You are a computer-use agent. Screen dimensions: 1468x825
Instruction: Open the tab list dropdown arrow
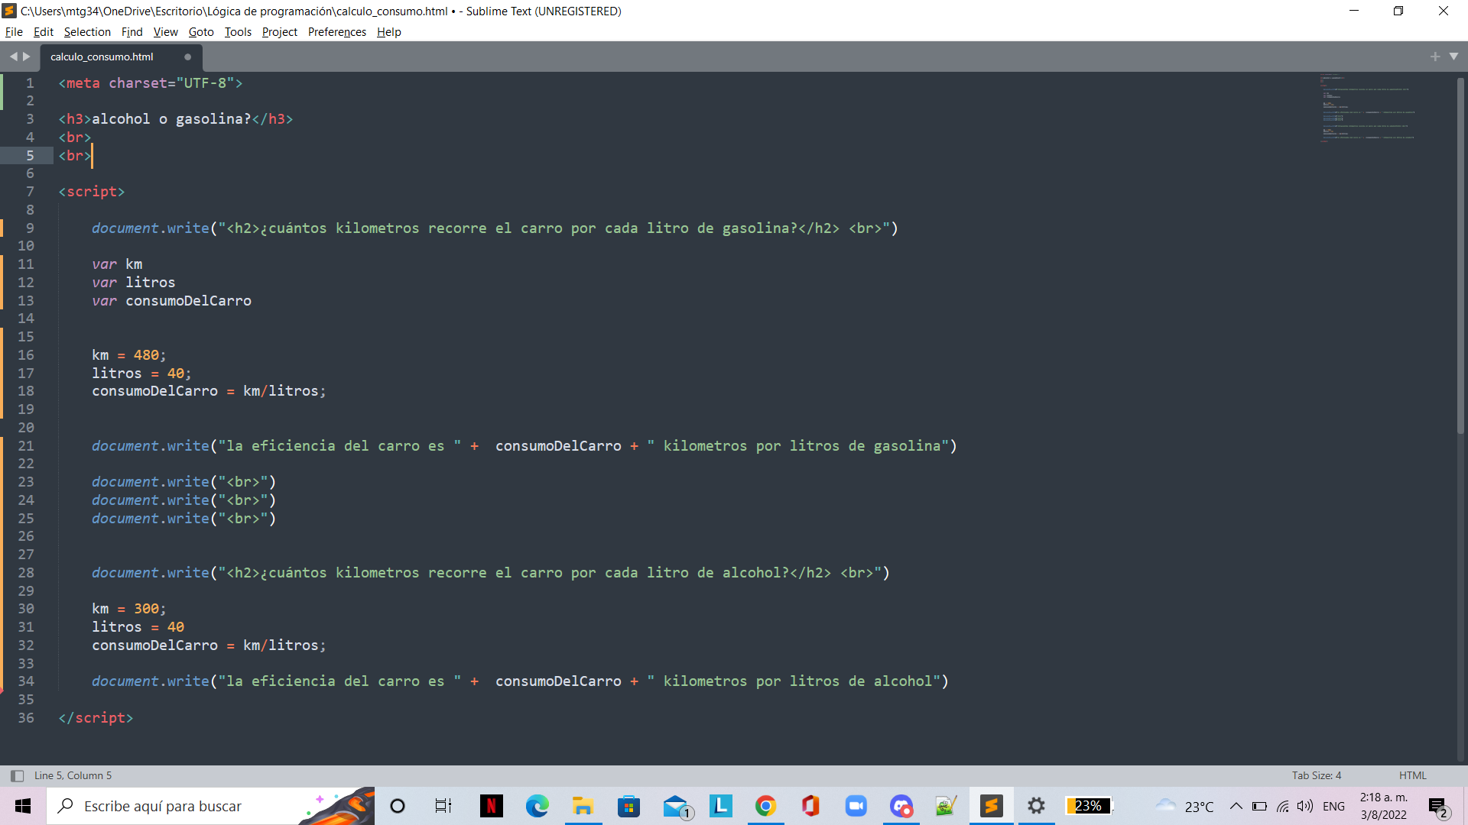coord(1453,57)
